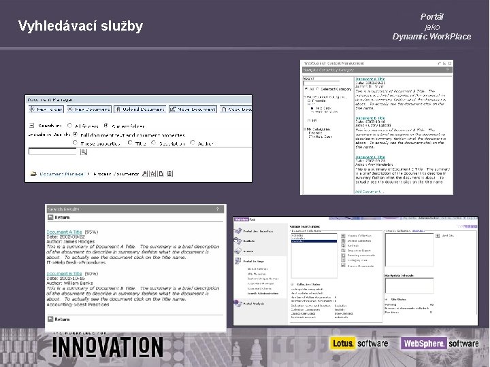Click the document icon after breadcrumb path
Viewport: 490px width, 367px height.
click(x=161, y=173)
